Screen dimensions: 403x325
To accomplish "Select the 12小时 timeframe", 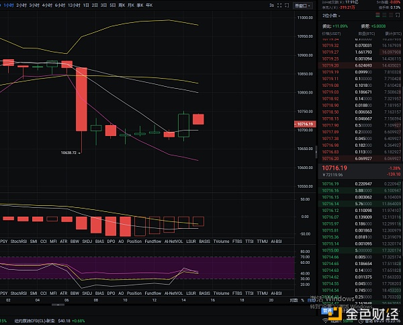I will (74, 5).
